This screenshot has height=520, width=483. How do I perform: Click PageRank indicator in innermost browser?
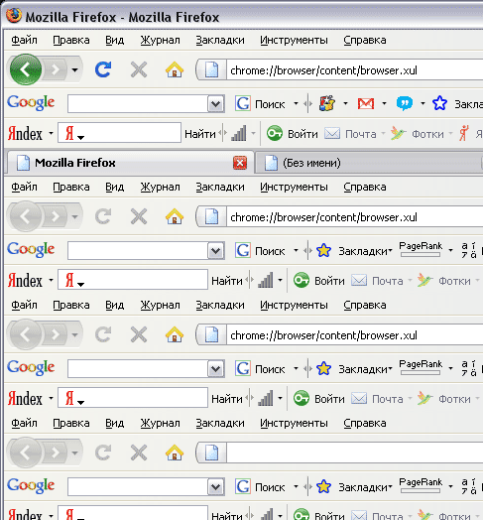tap(421, 485)
